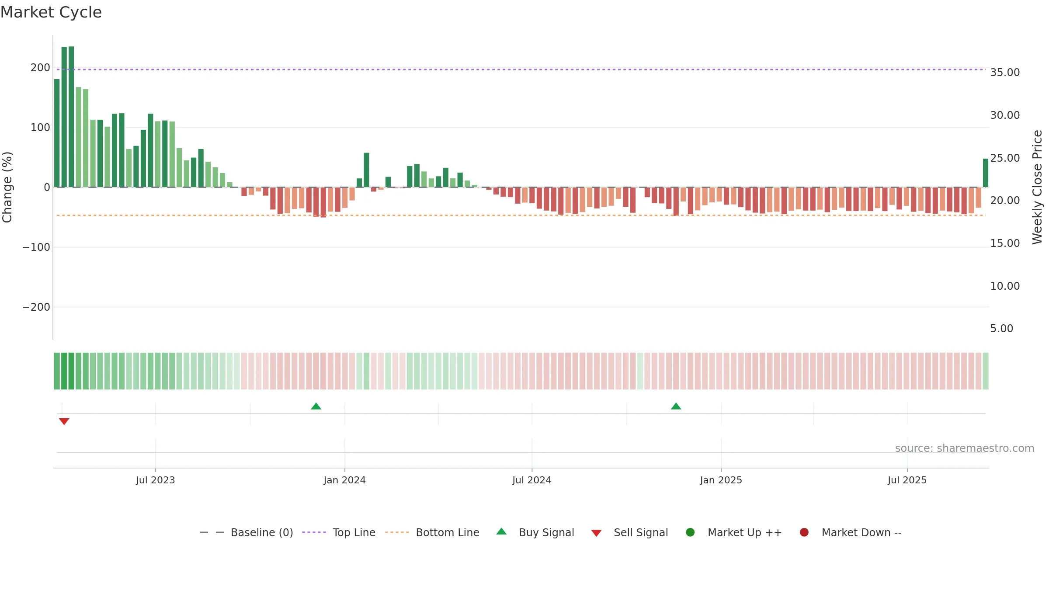Viewport: 1049px width, 590px height.
Task: Click the 10.00 price tick label
Action: [1005, 286]
